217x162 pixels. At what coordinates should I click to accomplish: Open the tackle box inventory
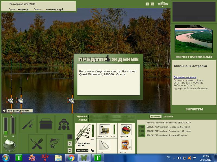point(46,124)
